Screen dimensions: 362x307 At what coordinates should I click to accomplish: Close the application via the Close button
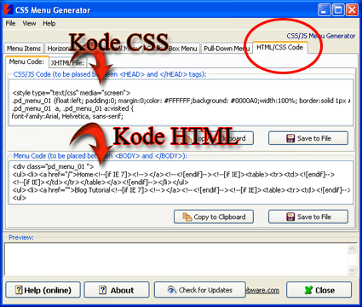coord(319,290)
